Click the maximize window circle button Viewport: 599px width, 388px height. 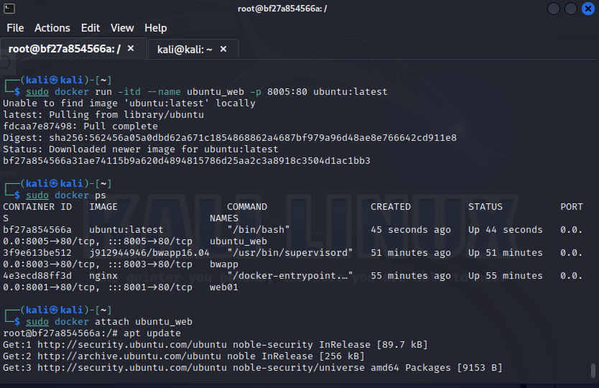[x=571, y=9]
